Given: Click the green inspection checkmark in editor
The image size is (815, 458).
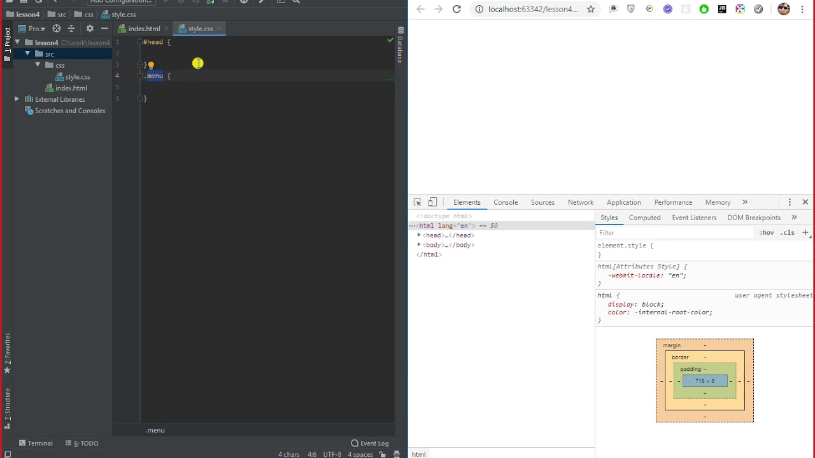Looking at the screenshot, I should coord(390,40).
